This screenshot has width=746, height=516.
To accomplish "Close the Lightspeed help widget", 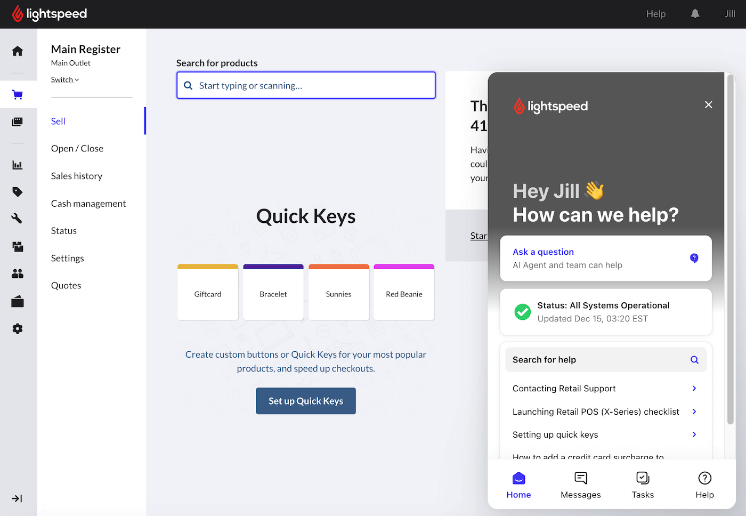I will 709,105.
